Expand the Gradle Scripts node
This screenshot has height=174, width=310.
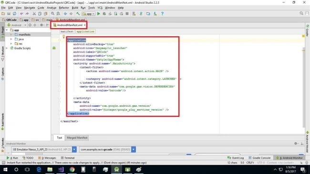pyautogui.click(x=7, y=48)
